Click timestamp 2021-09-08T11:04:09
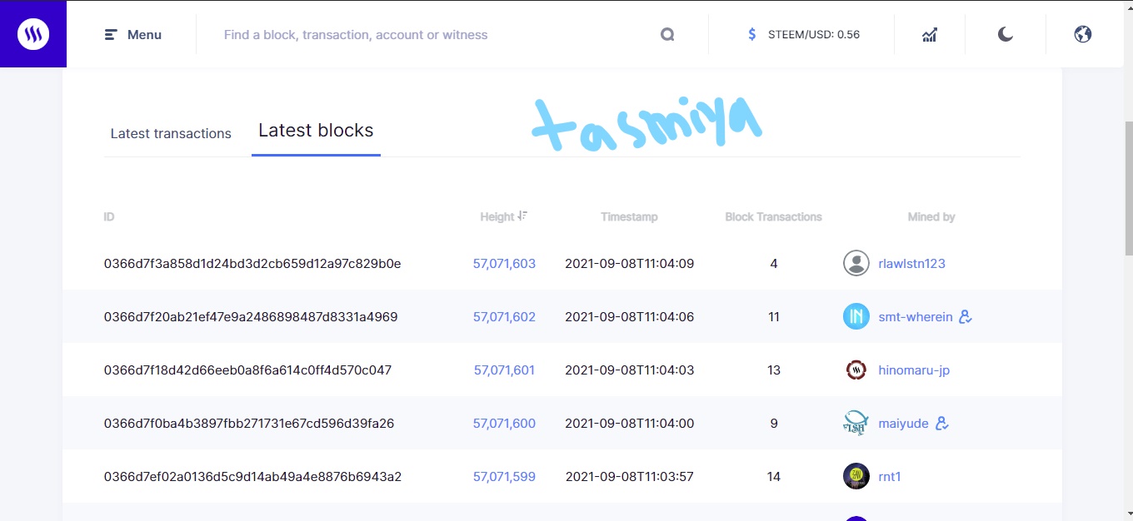The width and height of the screenshot is (1133, 521). [630, 264]
